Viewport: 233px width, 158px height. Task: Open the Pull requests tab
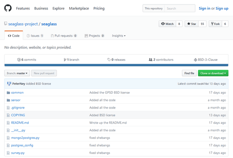coord(64,36)
